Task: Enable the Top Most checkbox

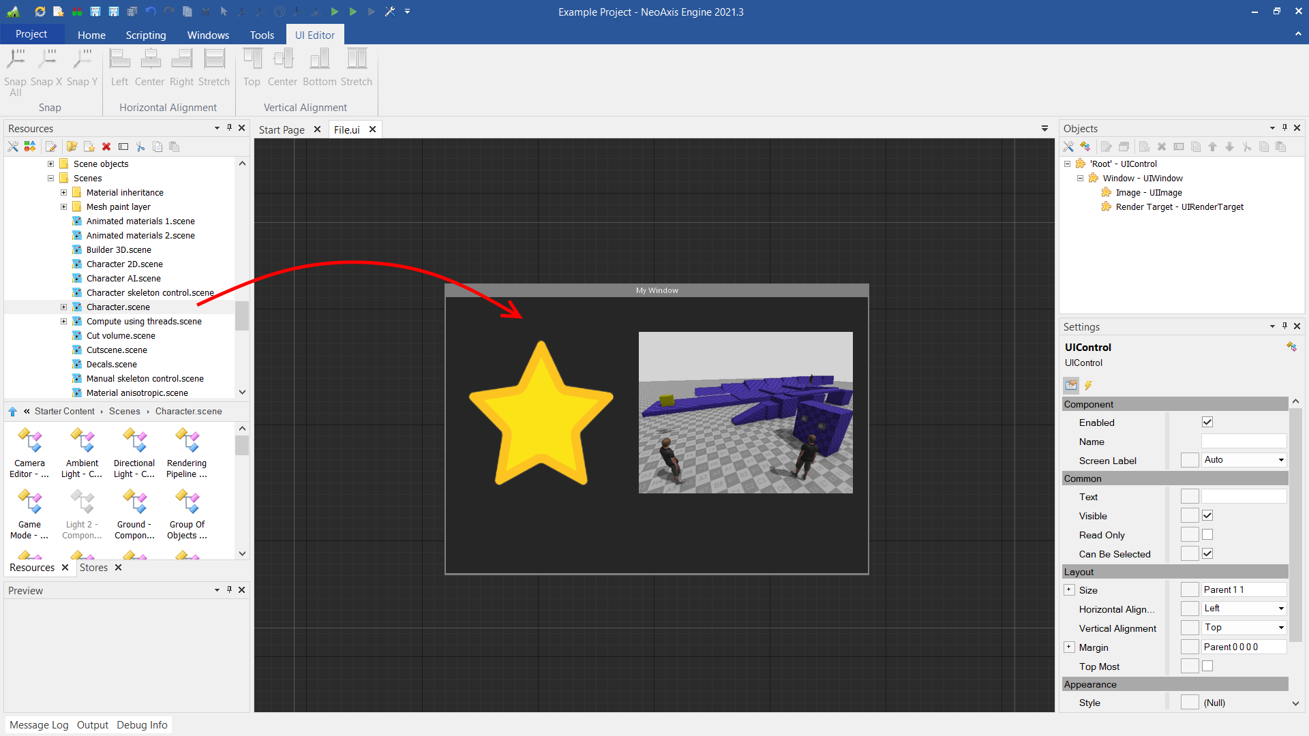Action: (x=1207, y=666)
